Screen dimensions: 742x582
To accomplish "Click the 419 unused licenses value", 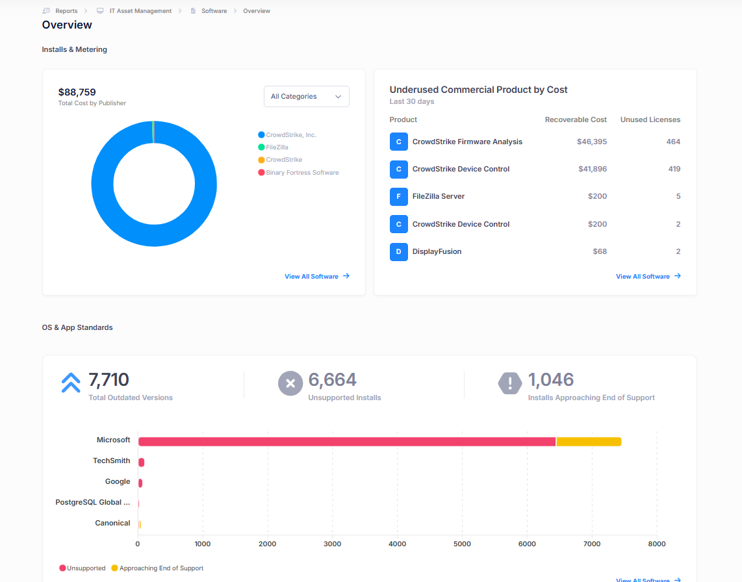I will (674, 169).
